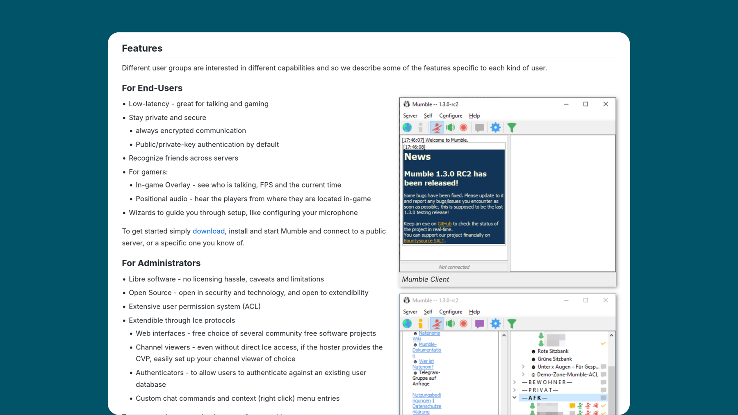The width and height of the screenshot is (738, 415).
Task: Collapse the AFK channel group
Action: click(x=515, y=398)
